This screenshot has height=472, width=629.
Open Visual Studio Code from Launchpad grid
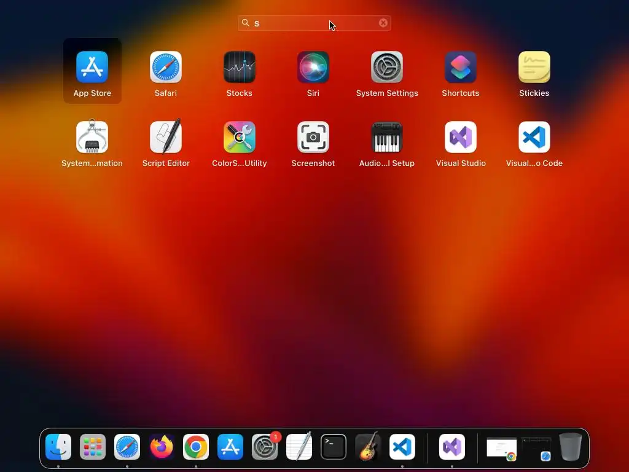point(534,137)
